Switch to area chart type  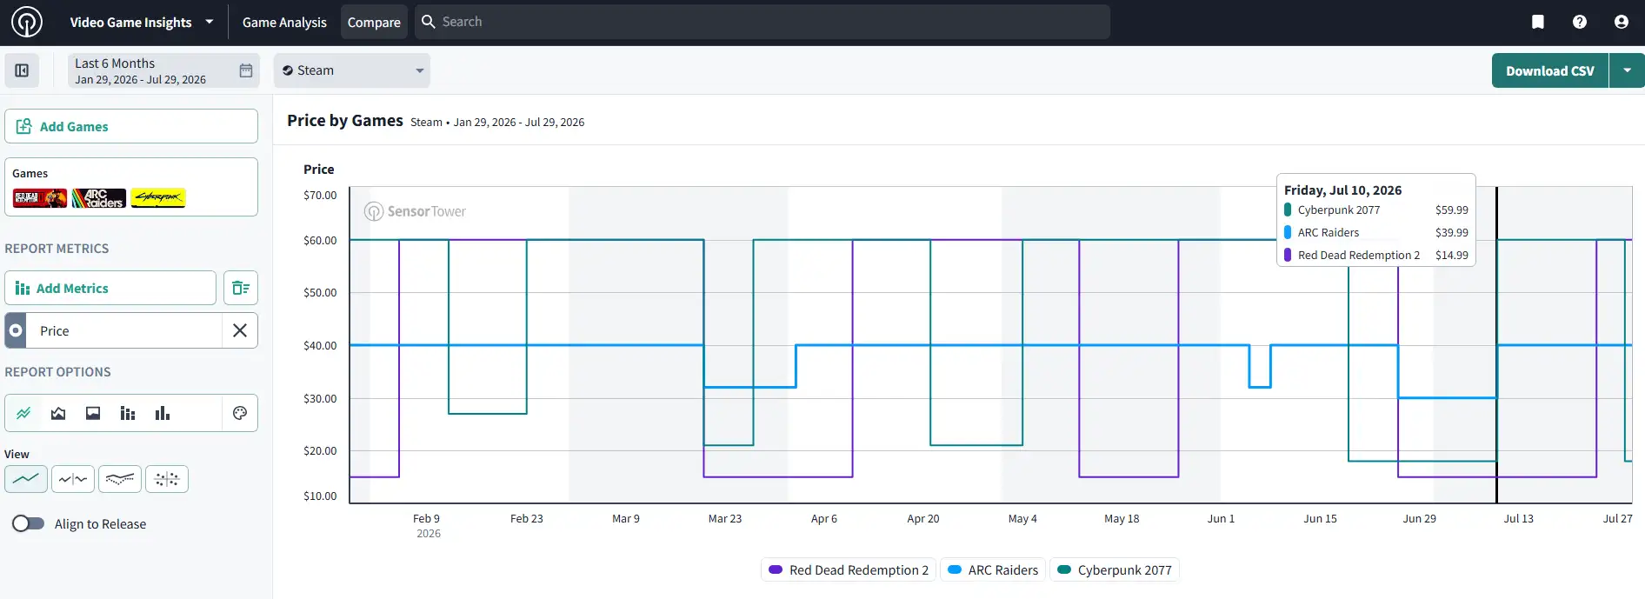[x=58, y=413]
